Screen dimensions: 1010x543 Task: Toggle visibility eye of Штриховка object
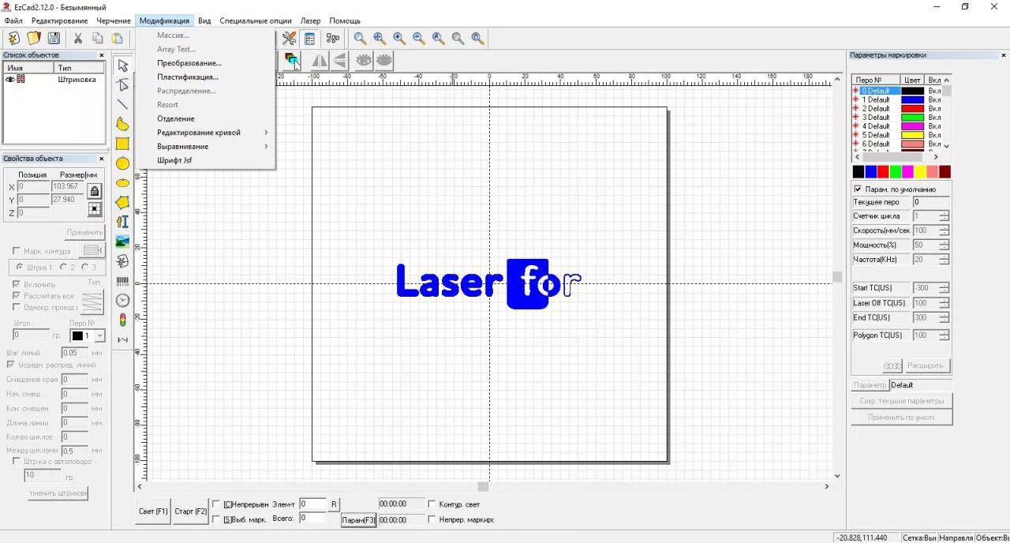(10, 80)
